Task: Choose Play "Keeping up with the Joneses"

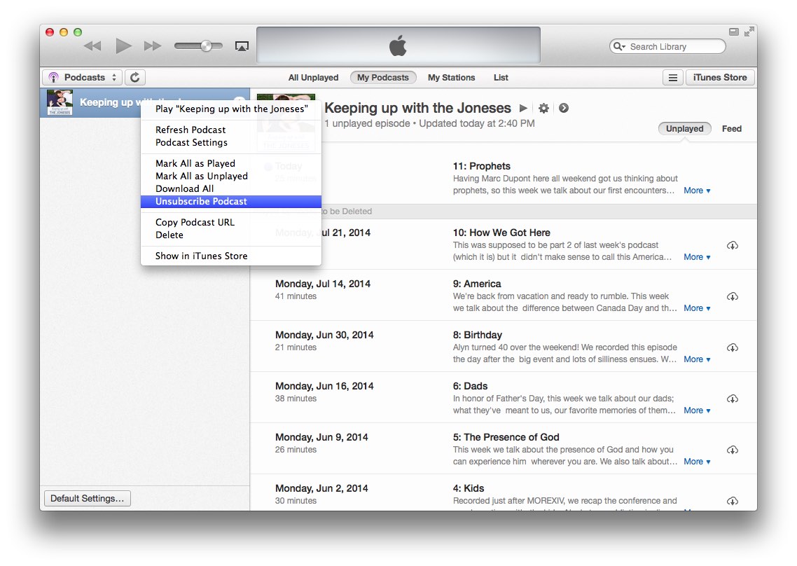Action: point(231,109)
